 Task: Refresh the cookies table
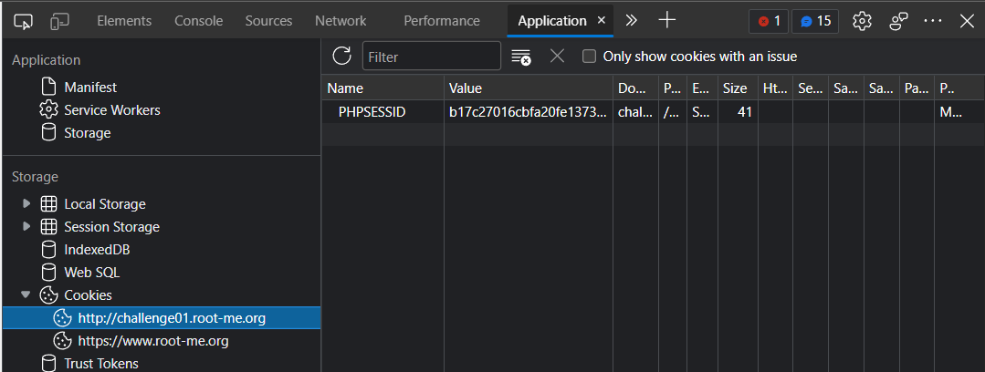click(341, 56)
